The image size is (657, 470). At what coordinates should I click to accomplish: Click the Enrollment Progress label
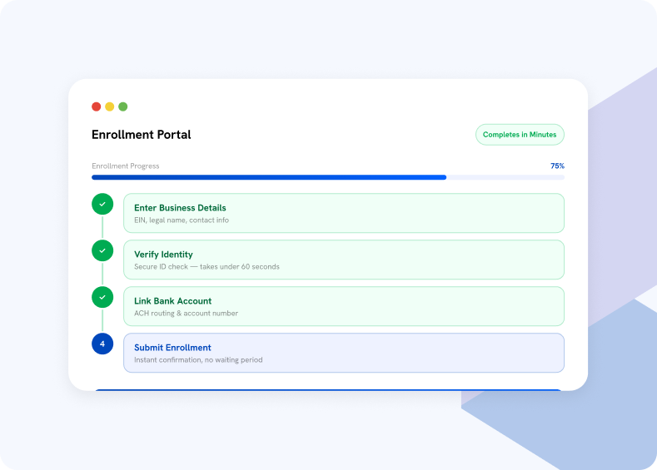tap(125, 166)
